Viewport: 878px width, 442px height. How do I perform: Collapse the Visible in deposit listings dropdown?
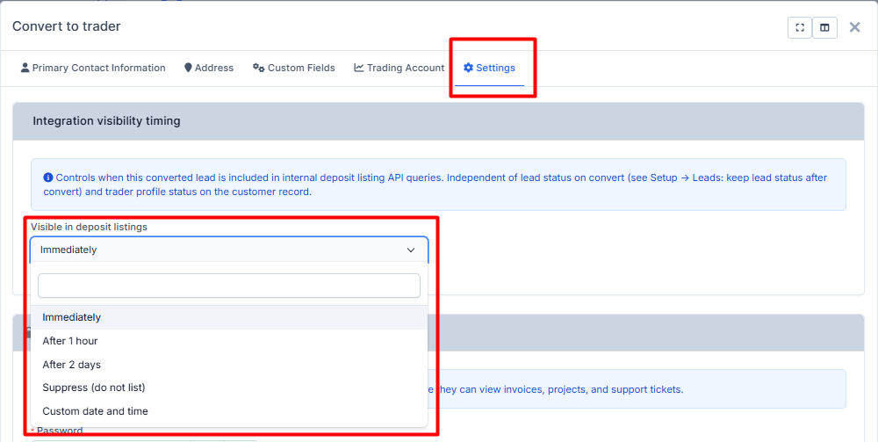click(x=228, y=250)
